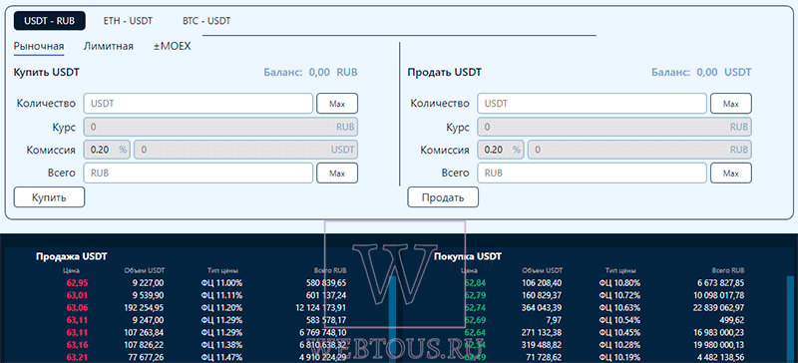Open the ±MOEX order tab
Screen dimensions: 798x363
[172, 46]
